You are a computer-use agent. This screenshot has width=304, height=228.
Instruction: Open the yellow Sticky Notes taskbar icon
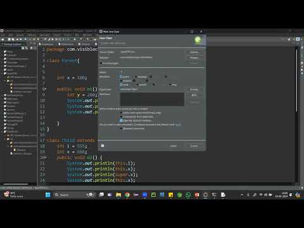coord(170,194)
